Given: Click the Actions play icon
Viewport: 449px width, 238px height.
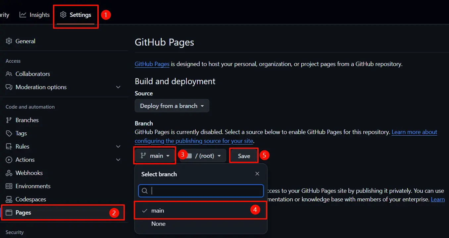Looking at the screenshot, I should click(9, 160).
